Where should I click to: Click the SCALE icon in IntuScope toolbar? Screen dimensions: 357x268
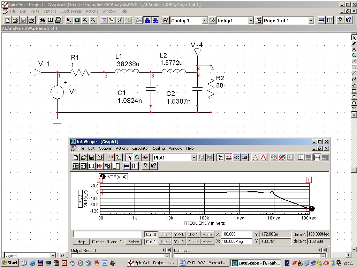(x=244, y=158)
